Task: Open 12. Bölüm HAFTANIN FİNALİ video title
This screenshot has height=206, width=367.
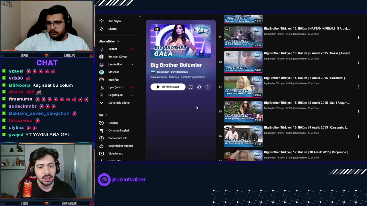Action: click(x=307, y=28)
